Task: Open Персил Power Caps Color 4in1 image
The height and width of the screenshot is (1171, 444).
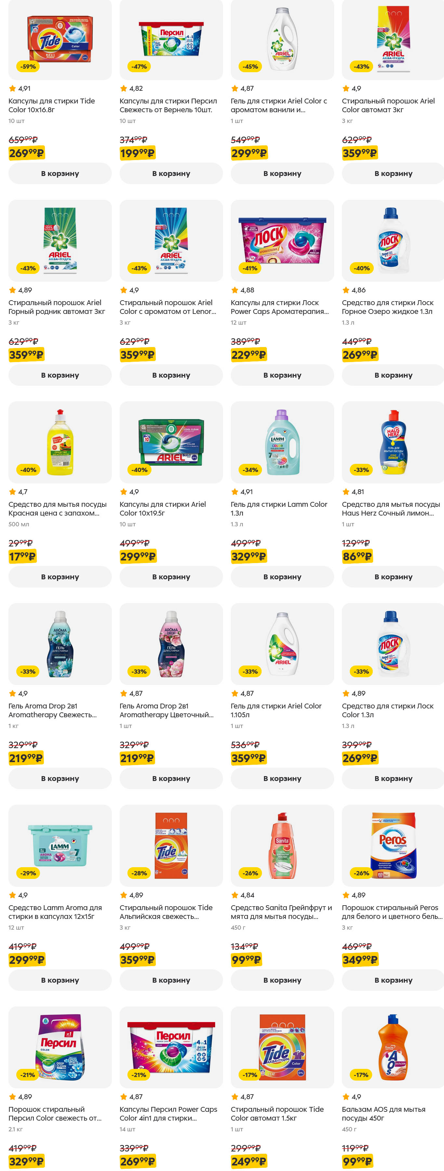Action: [171, 1047]
